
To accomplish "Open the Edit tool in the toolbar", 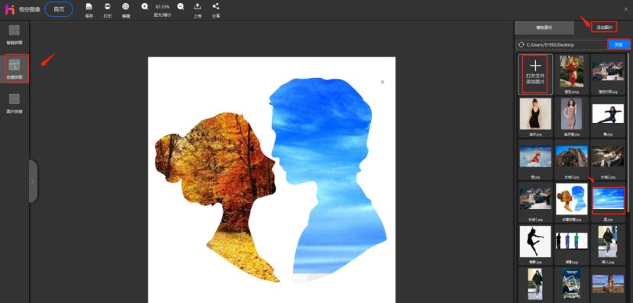I will (x=125, y=7).
